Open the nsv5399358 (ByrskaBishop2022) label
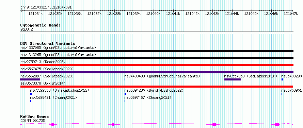The image size is (303, 128). coord(60,90)
